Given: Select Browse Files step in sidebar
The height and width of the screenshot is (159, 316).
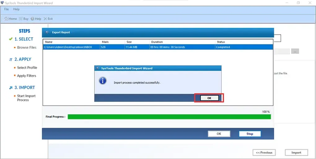Looking at the screenshot, I should coord(27,48).
